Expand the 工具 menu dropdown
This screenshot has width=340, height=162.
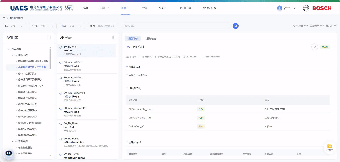pos(108,8)
